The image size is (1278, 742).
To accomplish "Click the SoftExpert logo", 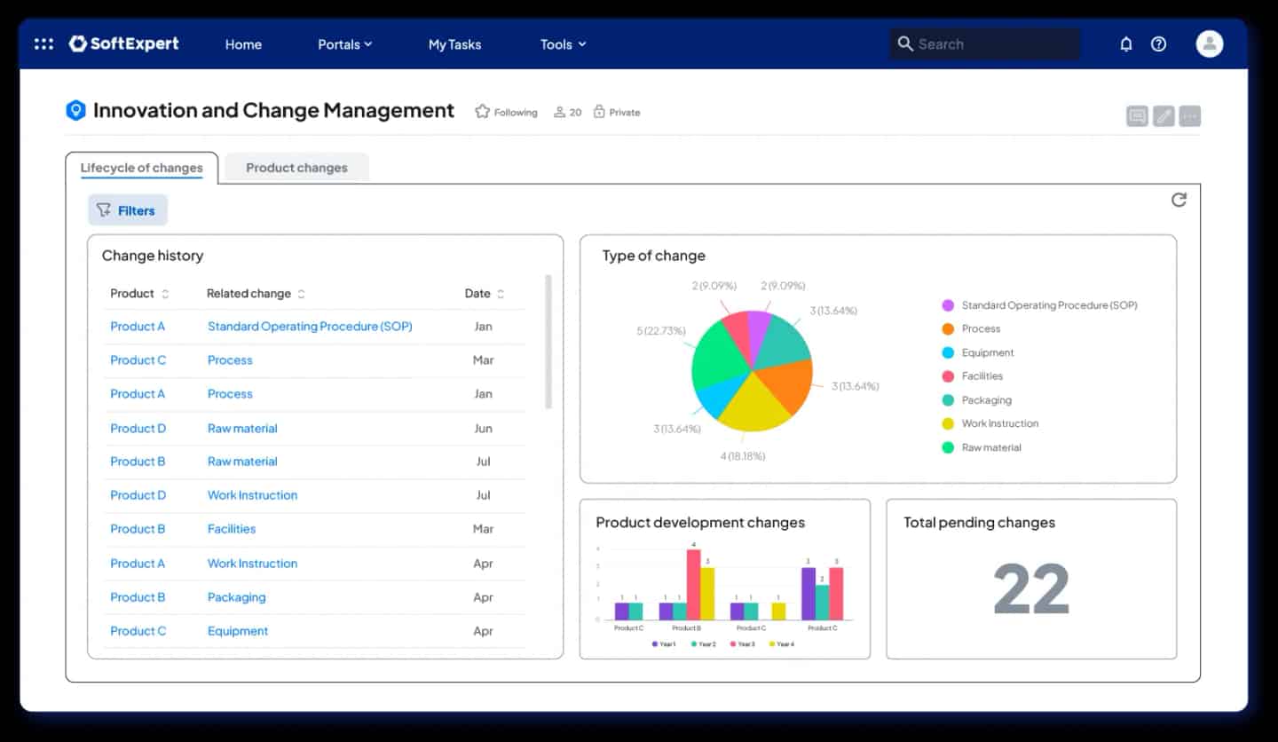I will 124,43.
